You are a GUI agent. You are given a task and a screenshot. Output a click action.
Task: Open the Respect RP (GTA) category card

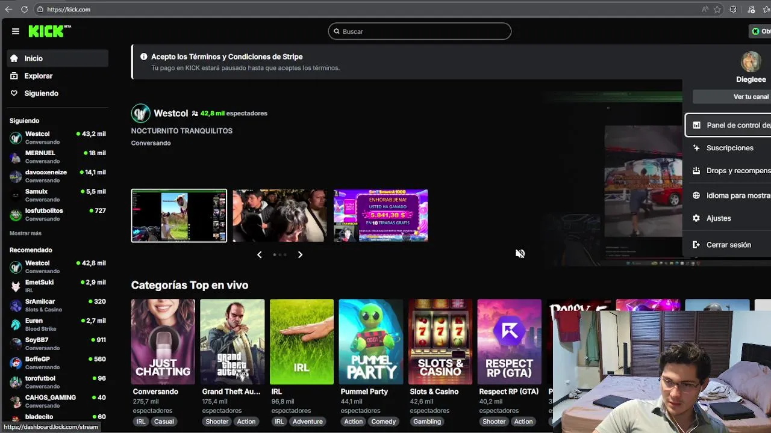click(x=510, y=342)
